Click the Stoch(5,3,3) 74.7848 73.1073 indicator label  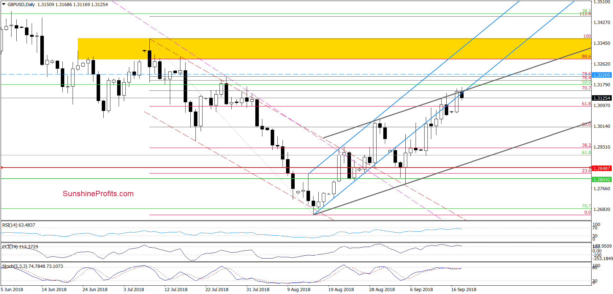point(33,266)
